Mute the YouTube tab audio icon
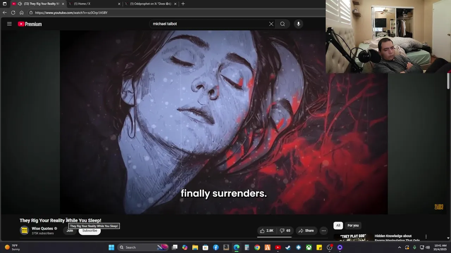This screenshot has height=253, width=451. pos(20,4)
